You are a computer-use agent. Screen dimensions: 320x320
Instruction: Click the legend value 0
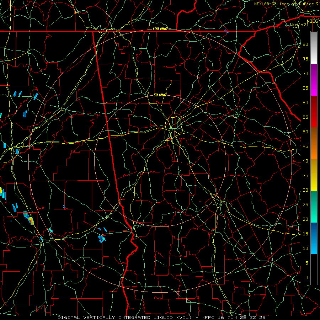click(x=307, y=278)
